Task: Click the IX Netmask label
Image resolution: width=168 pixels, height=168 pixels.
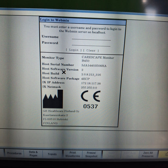Action: click(x=52, y=87)
